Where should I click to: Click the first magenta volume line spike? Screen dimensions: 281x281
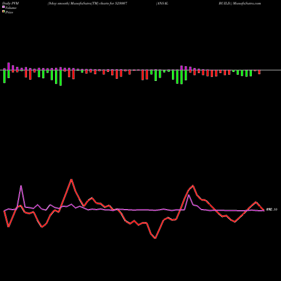(21, 186)
